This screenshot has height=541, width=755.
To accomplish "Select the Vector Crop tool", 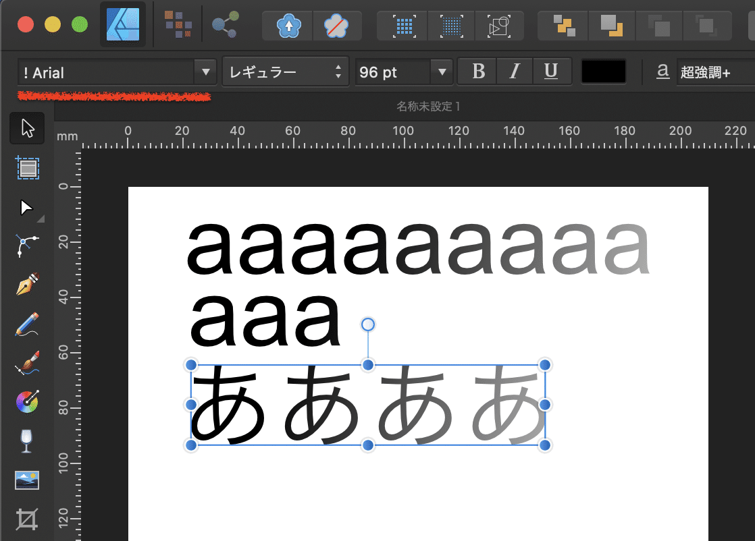I will click(x=26, y=519).
